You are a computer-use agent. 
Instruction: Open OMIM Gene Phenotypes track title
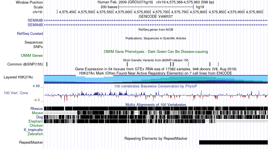click(x=156, y=52)
